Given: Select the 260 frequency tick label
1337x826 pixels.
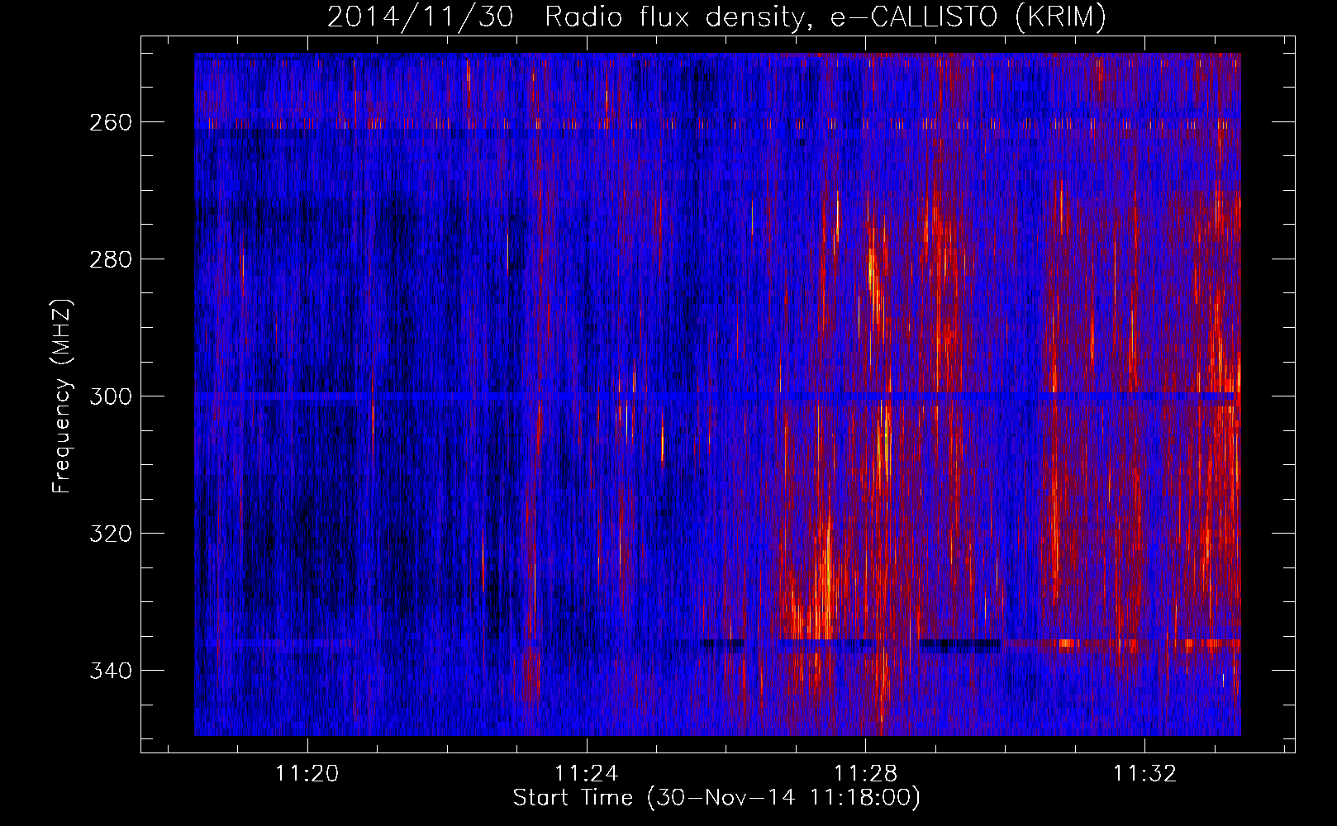Looking at the screenshot, I should pyautogui.click(x=111, y=122).
